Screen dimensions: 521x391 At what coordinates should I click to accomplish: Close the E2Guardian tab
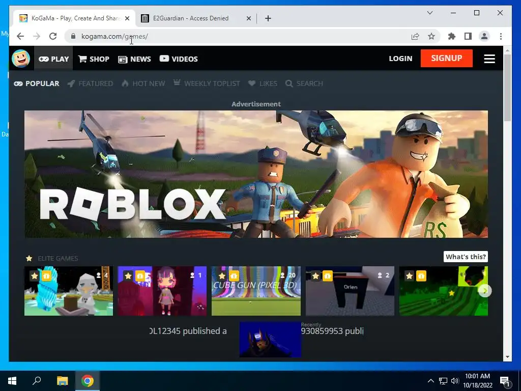pyautogui.click(x=248, y=18)
